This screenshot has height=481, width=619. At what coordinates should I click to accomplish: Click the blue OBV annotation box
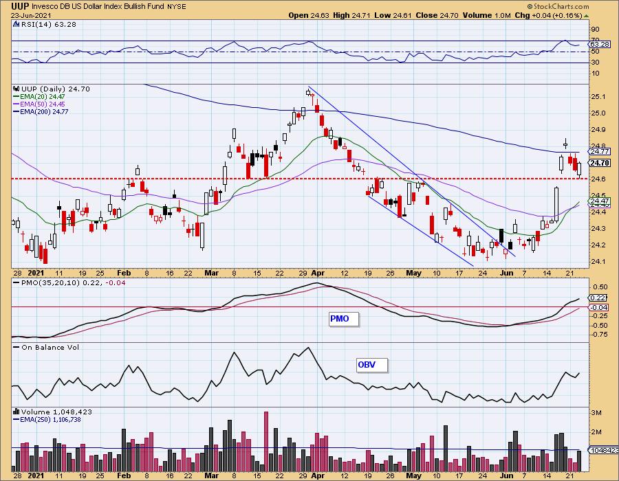[371, 365]
